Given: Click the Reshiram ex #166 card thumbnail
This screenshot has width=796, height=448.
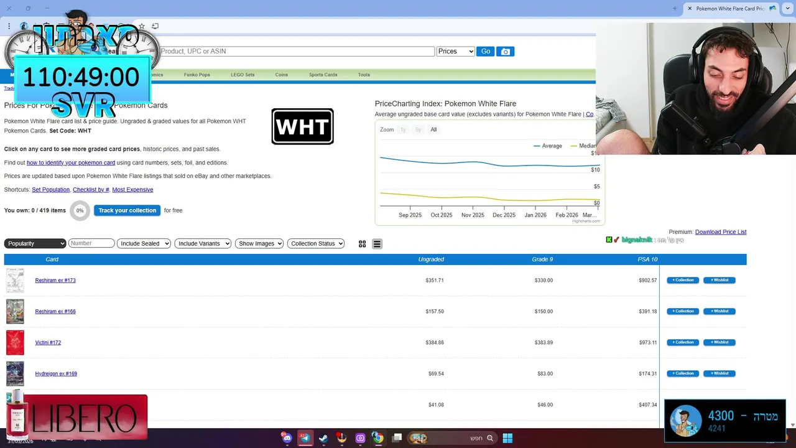Looking at the screenshot, I should tap(15, 312).
